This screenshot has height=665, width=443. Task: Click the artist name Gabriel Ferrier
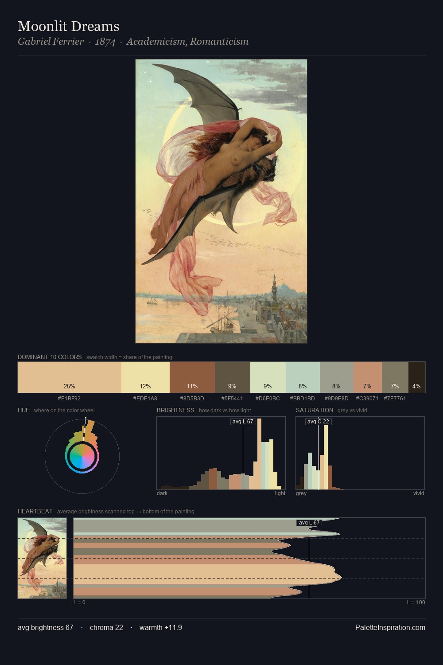pos(51,42)
